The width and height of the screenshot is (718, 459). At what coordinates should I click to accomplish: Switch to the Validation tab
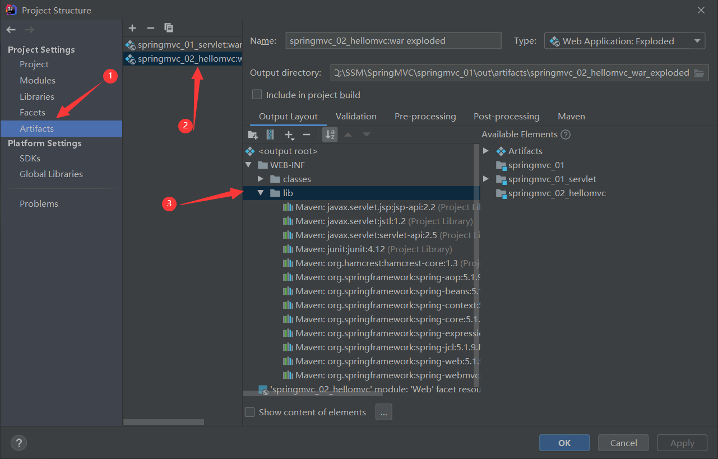click(356, 117)
